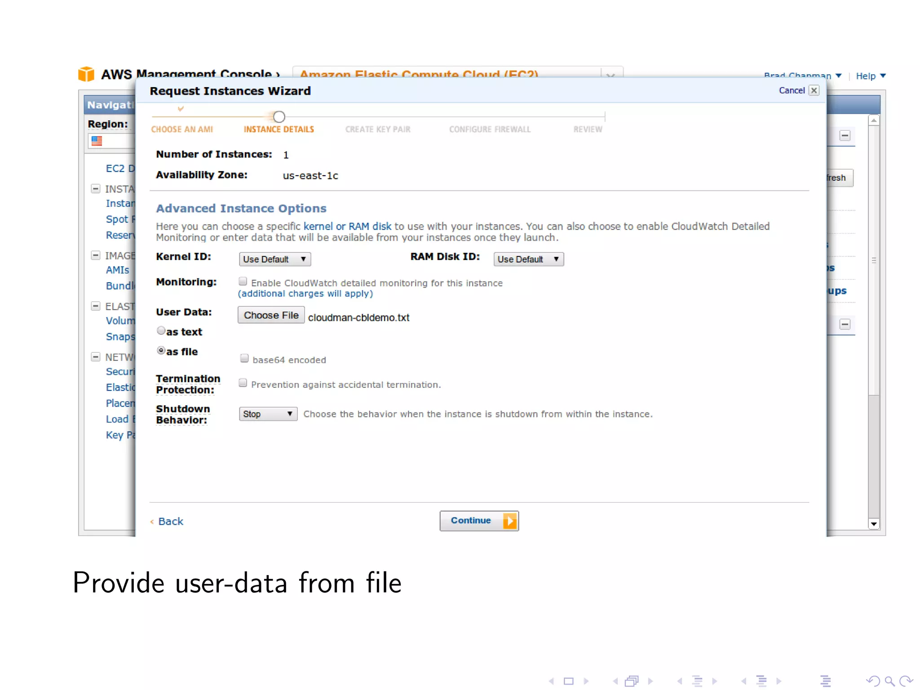Click the Beamer search magnifier icon
This screenshot has width=920, height=690.
(889, 681)
